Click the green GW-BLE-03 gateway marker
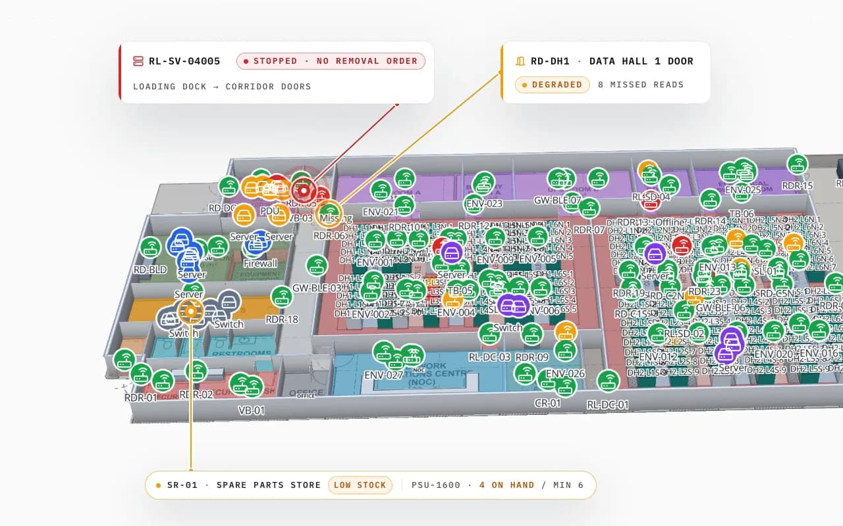 point(317,266)
